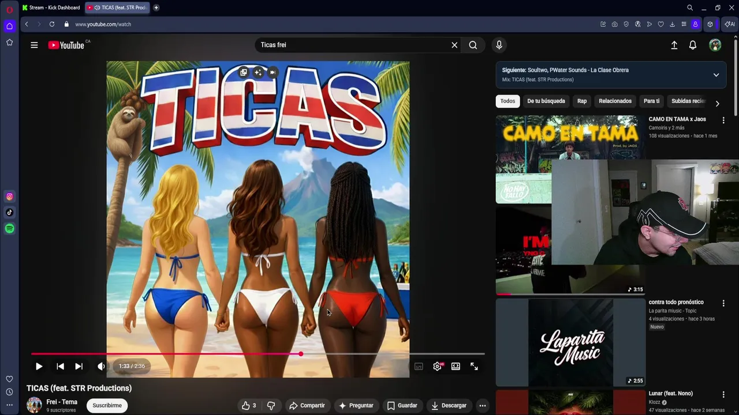739x415 pixels.
Task: Click the Preguntar button
Action: (356, 405)
